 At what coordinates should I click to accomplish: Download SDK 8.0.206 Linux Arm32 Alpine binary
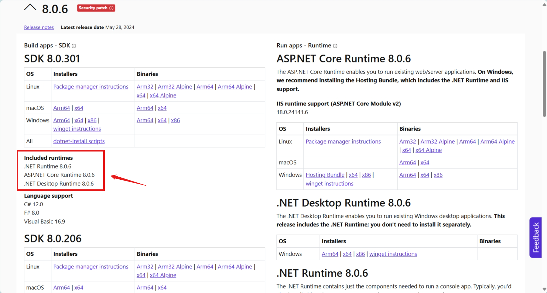coord(175,267)
